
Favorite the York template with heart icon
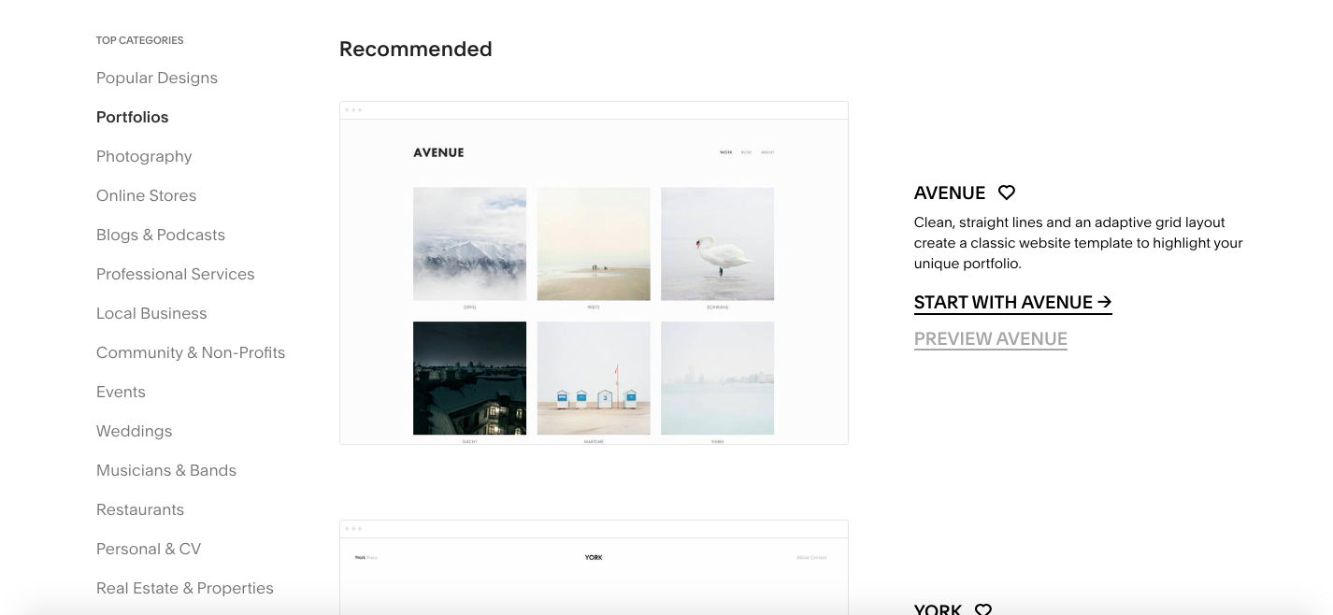pos(983,609)
